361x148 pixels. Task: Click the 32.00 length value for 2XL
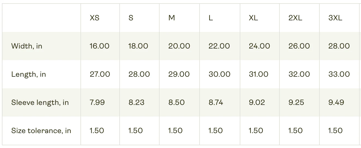click(299, 74)
